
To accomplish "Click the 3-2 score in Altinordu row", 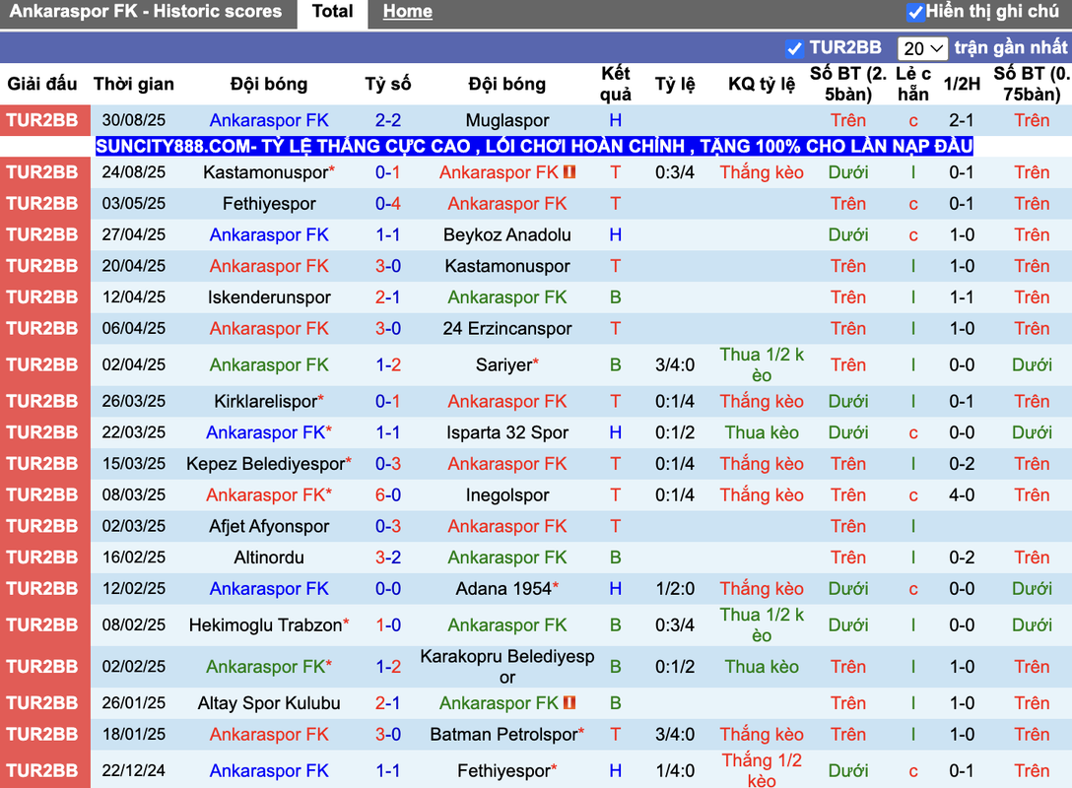I will pos(387,558).
